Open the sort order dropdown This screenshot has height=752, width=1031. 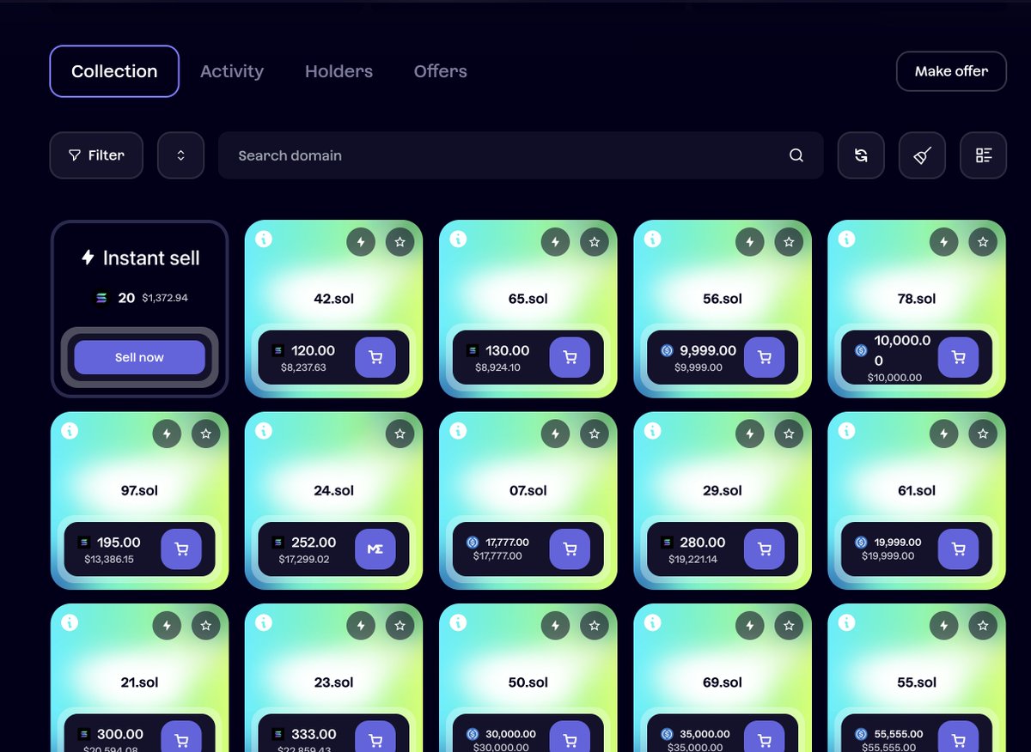tap(180, 155)
